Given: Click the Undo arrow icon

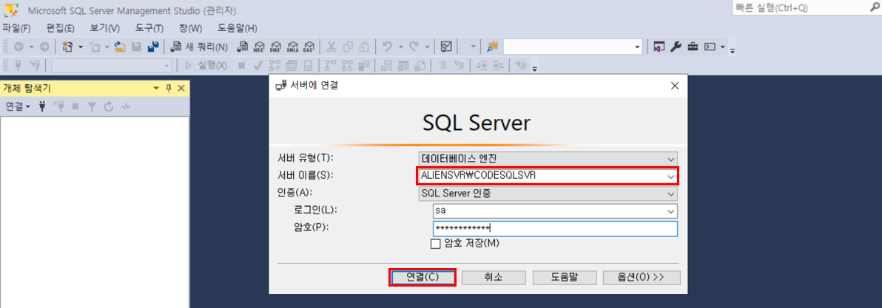Looking at the screenshot, I should [387, 47].
